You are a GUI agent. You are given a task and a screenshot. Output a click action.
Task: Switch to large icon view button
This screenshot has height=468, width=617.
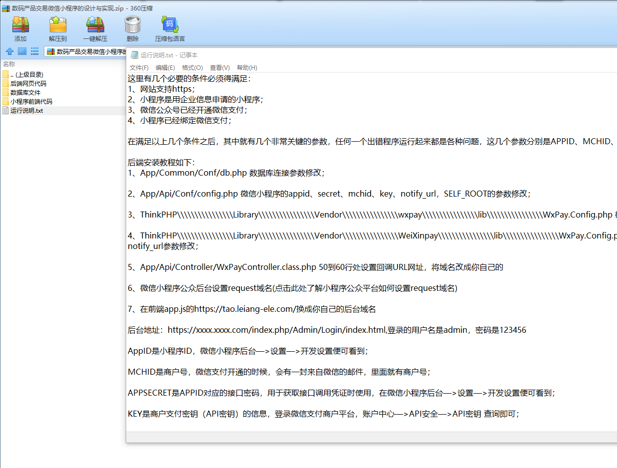(x=22, y=51)
